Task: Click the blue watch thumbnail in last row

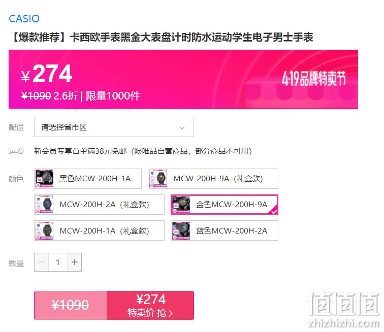Action: (x=181, y=230)
